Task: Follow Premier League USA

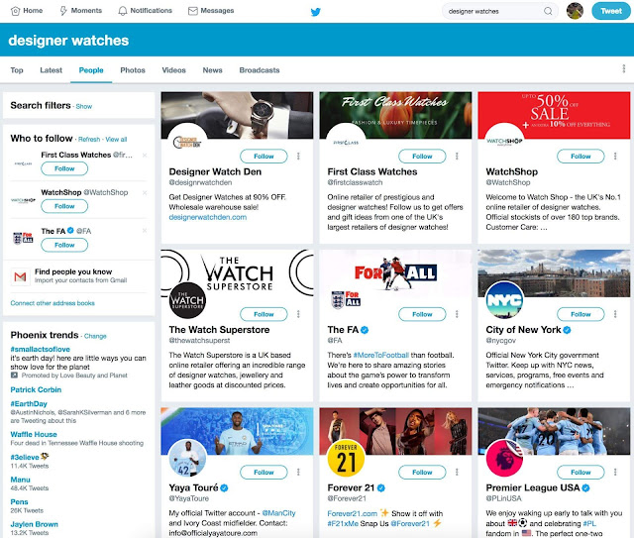Action: click(581, 472)
